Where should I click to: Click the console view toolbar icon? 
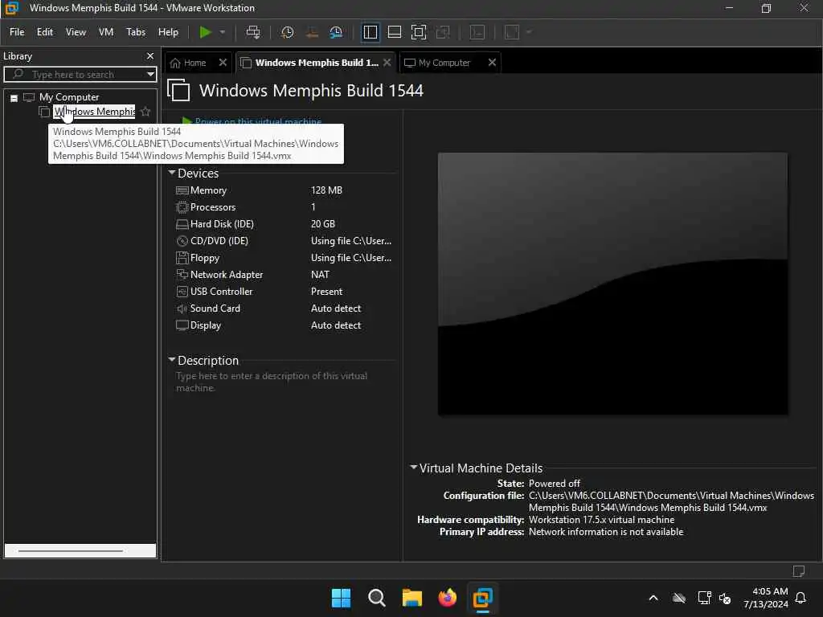coord(477,32)
